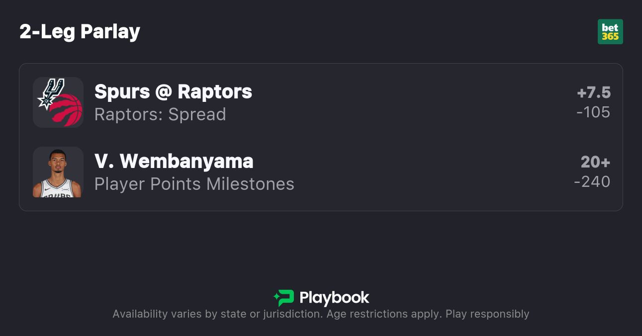Click Raptors in the matchup title
The width and height of the screenshot is (642, 336).
215,91
